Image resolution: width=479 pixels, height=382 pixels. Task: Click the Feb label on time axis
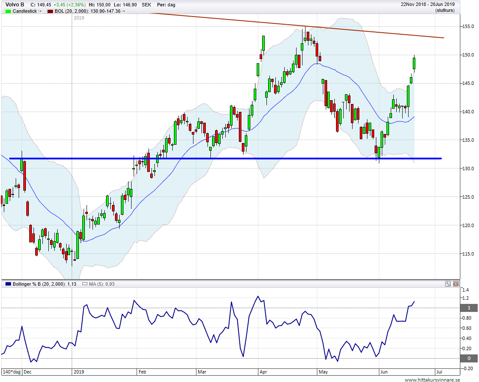click(x=143, y=372)
